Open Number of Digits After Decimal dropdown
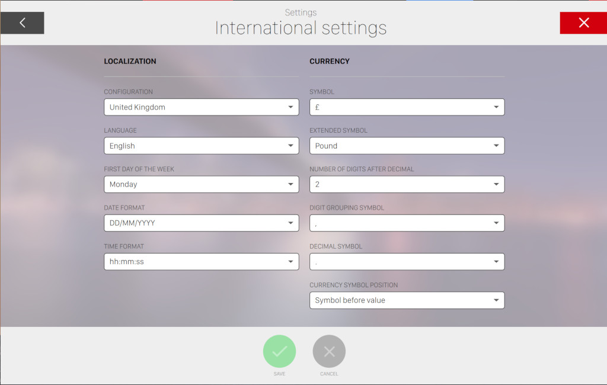Image resolution: width=607 pixels, height=385 pixels. [407, 184]
